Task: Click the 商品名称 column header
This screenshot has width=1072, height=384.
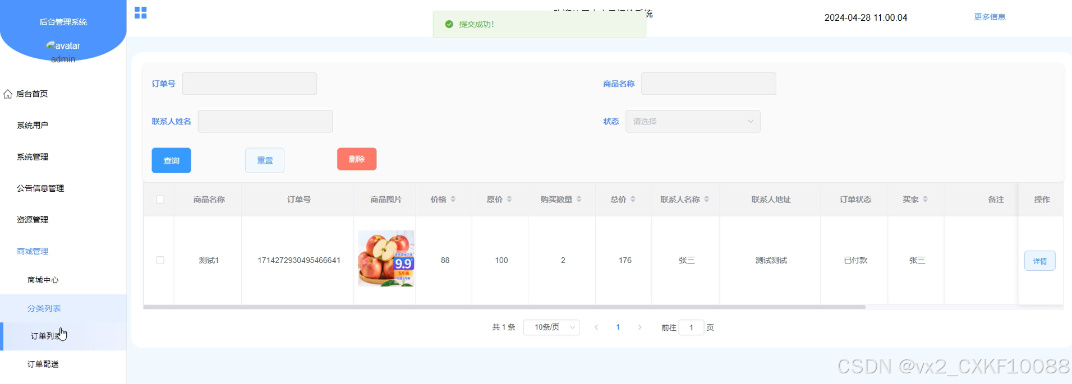Action: point(209,200)
